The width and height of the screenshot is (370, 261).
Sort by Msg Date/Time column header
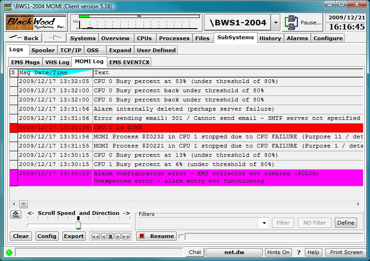(x=55, y=72)
